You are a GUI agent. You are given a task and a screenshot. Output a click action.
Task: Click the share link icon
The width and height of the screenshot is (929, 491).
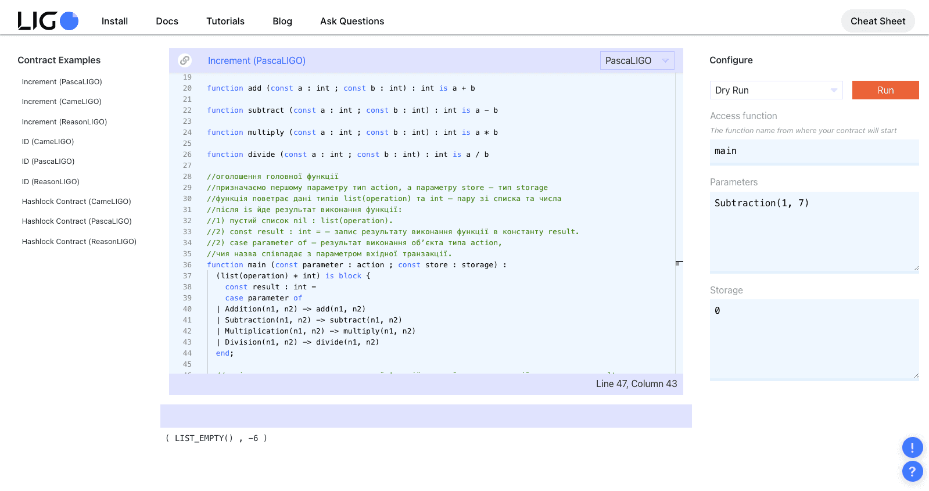(x=185, y=60)
